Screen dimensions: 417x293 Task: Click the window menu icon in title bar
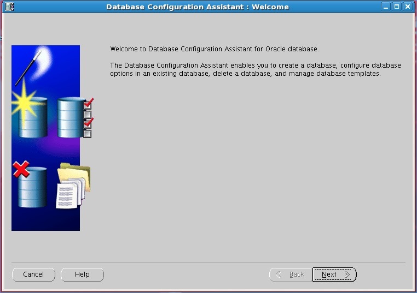tap(9, 7)
